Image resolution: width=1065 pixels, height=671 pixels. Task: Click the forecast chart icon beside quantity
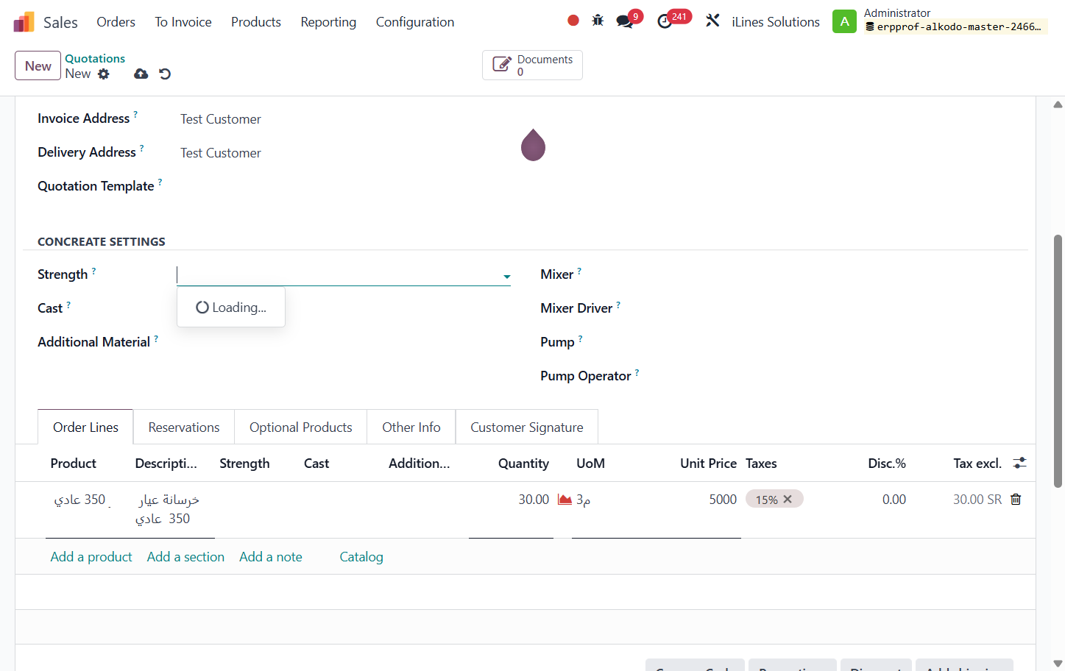pos(565,500)
